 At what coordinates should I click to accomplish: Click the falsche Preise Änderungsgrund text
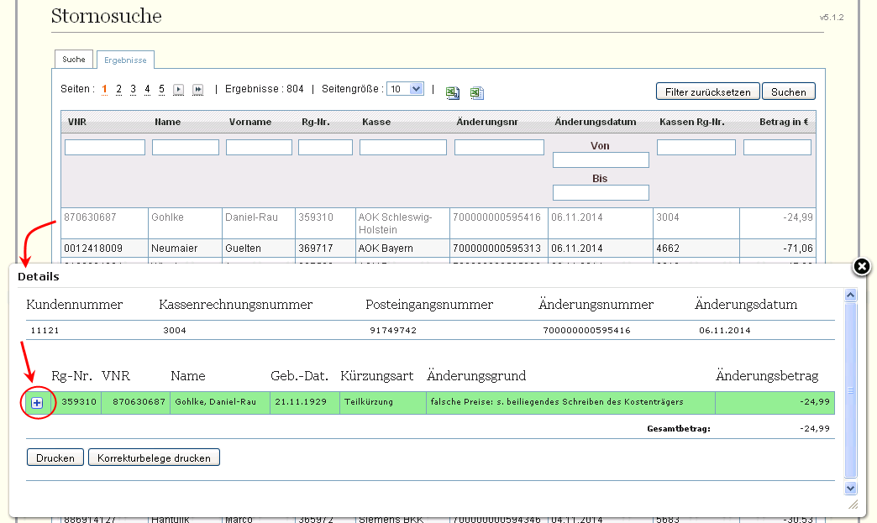tap(557, 402)
